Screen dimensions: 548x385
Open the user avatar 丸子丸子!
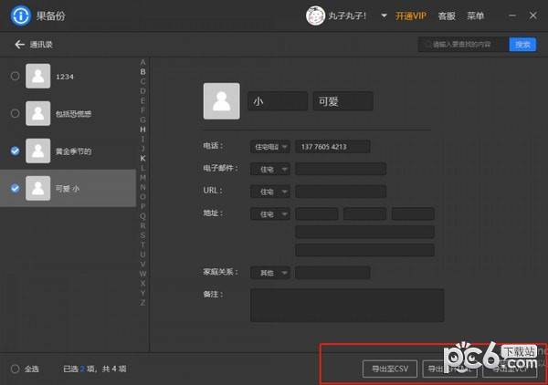pos(315,16)
